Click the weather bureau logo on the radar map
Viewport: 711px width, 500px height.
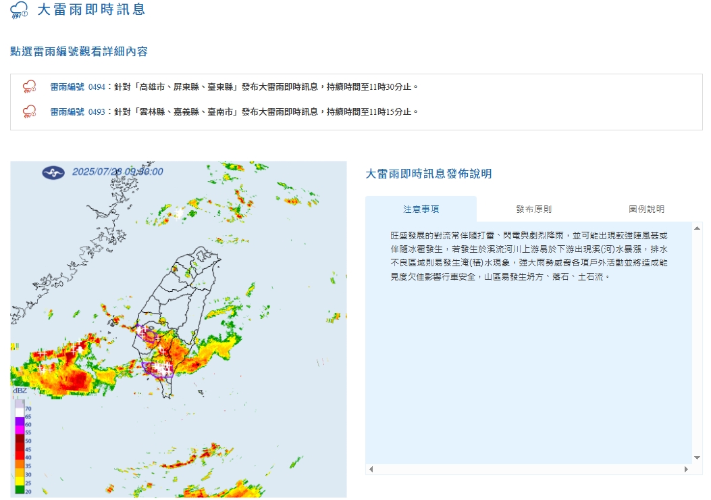click(x=53, y=172)
